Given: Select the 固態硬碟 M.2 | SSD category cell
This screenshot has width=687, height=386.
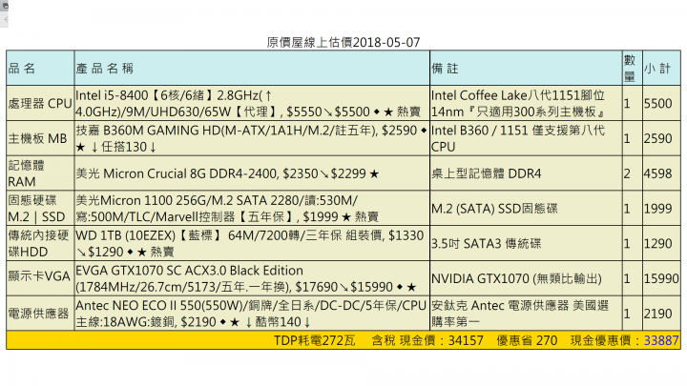Looking at the screenshot, I should pyautogui.click(x=40, y=209).
